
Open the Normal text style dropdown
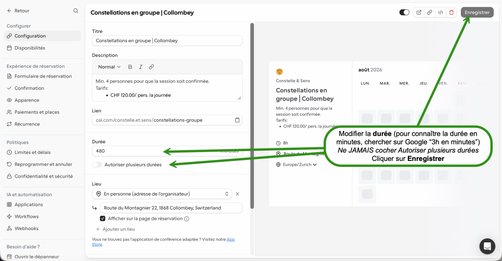pyautogui.click(x=109, y=67)
